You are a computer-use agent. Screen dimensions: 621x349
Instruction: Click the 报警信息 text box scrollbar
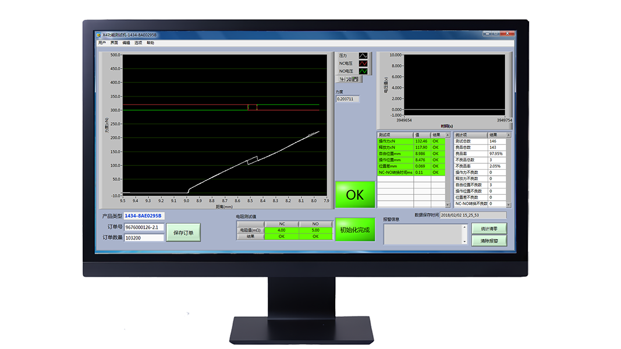pos(464,234)
